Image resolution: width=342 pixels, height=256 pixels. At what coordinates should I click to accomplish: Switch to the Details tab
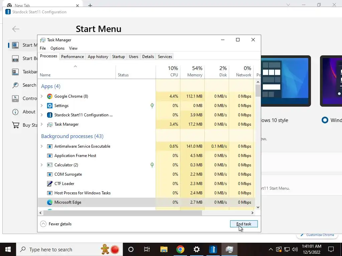click(148, 57)
